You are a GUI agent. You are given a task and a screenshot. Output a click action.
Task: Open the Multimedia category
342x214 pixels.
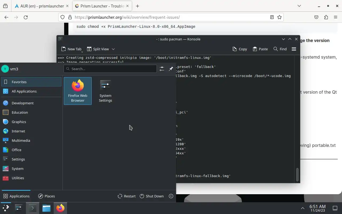point(32,140)
